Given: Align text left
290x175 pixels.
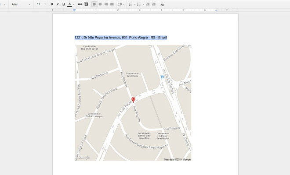Looking at the screenshot, I should coord(94,4).
